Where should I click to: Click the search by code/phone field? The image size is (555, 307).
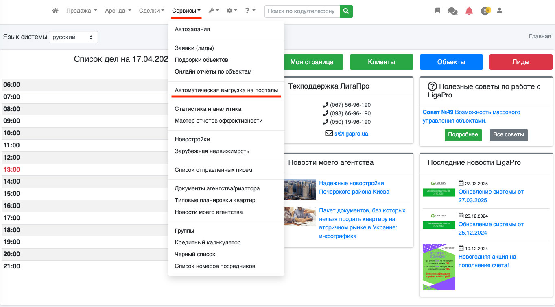[302, 11]
